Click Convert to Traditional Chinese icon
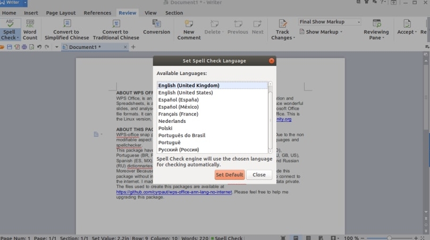Screen dimensions: 430x240 115,24
